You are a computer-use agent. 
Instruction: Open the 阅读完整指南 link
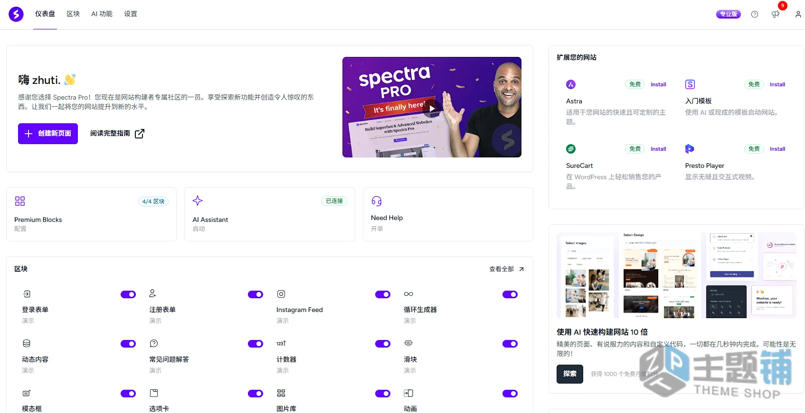point(117,134)
